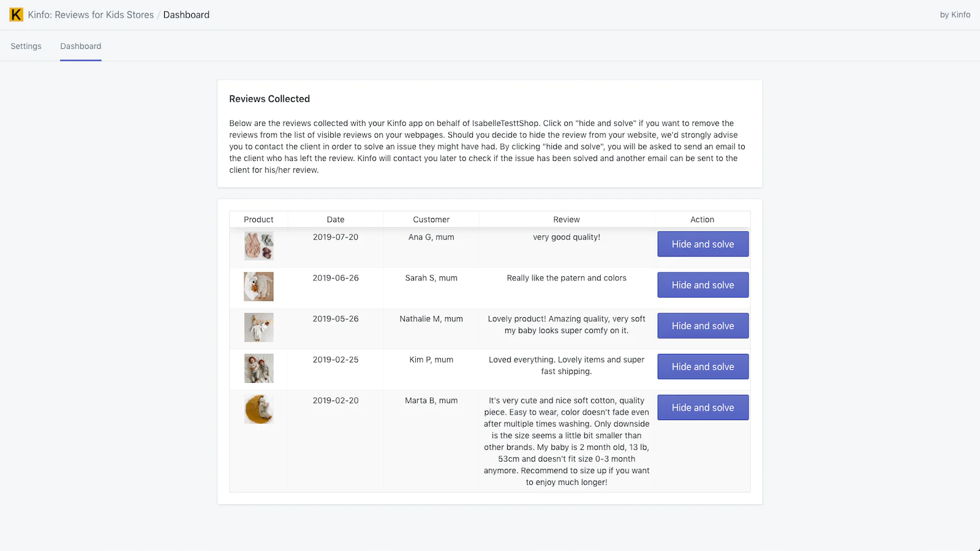Screen dimensions: 980x551
Task: Click the 'by Kinfo' text at top right
Action: [x=955, y=15]
